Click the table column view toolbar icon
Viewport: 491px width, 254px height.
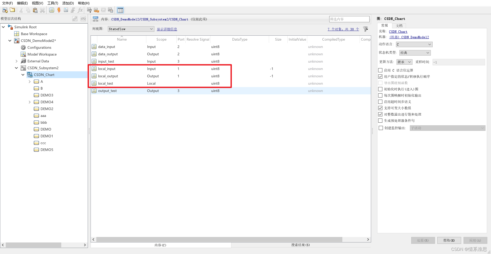click(x=120, y=10)
